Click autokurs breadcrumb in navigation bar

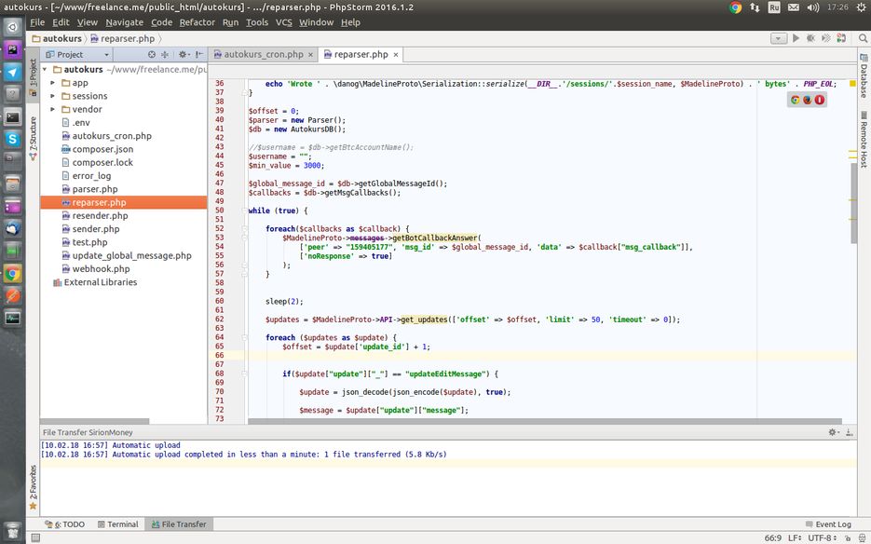point(57,38)
